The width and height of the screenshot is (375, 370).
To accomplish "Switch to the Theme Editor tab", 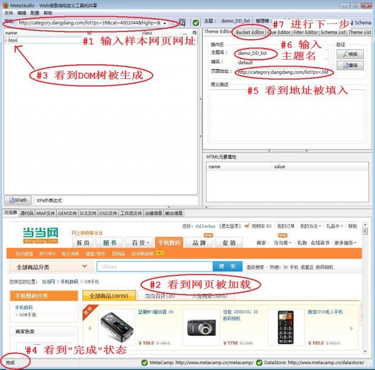I will point(218,32).
